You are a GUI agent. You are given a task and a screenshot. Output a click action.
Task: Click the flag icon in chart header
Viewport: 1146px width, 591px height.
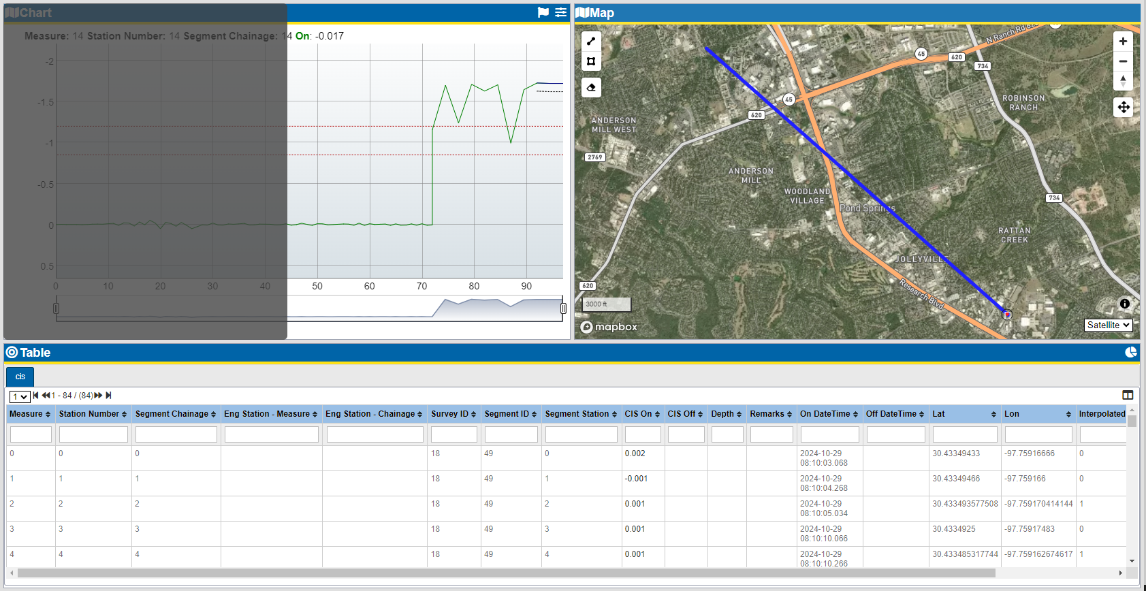[543, 12]
